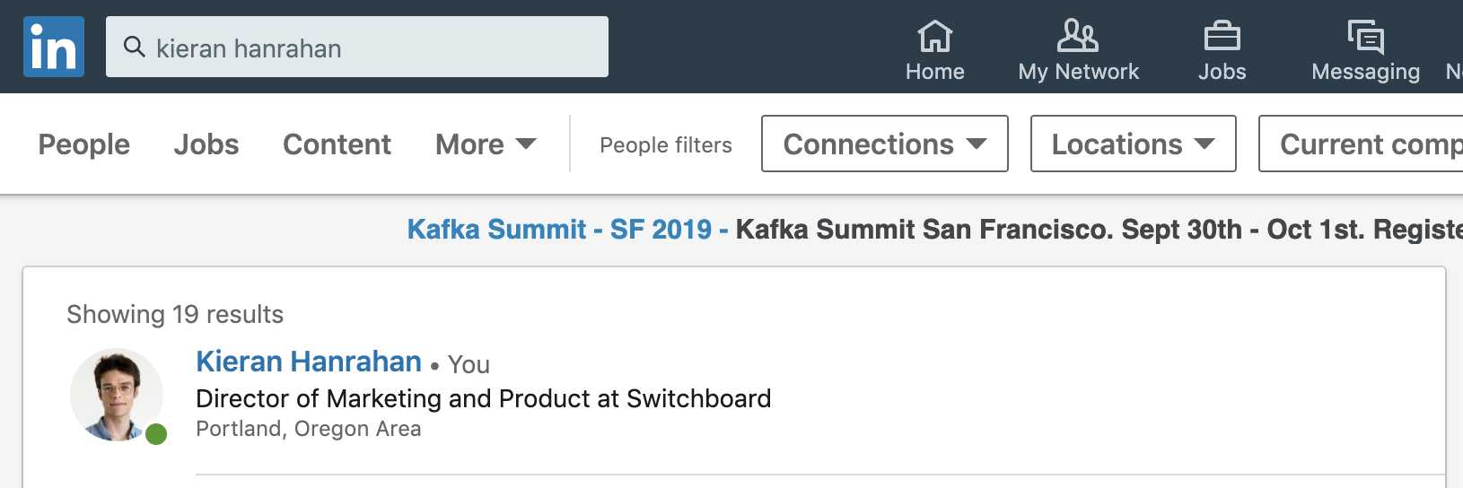
Task: Focus the search field containing kieran hanrahan
Action: click(357, 47)
